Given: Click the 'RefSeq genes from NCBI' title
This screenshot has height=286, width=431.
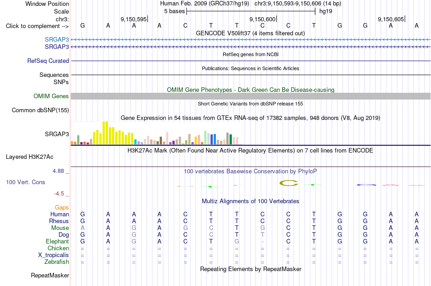Looking at the screenshot, I should click(x=251, y=54).
